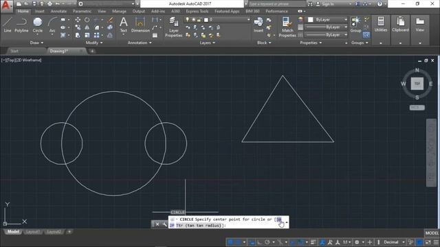Open the lineweight ByLayer dropdown
The height and width of the screenshot is (247, 440).
[327, 27]
